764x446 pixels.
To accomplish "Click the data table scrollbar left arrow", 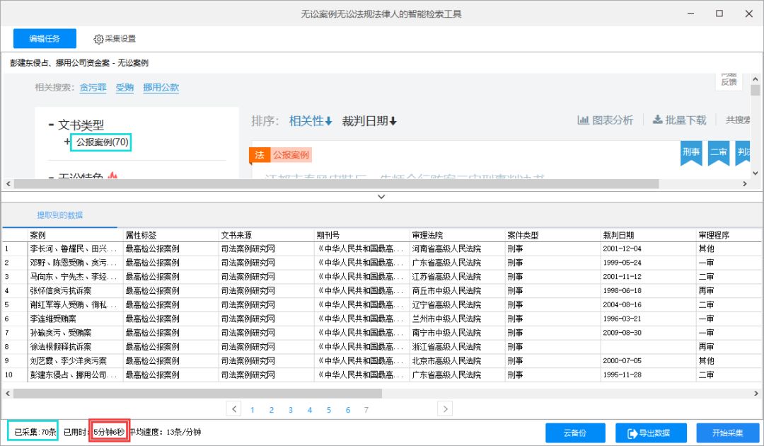I will click(x=7, y=393).
